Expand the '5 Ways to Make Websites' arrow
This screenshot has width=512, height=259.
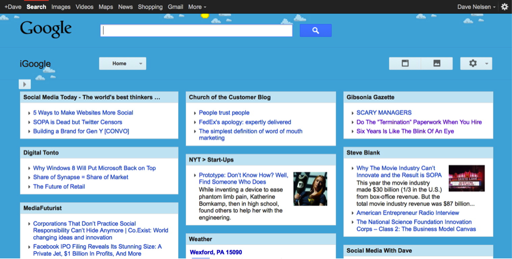click(29, 113)
